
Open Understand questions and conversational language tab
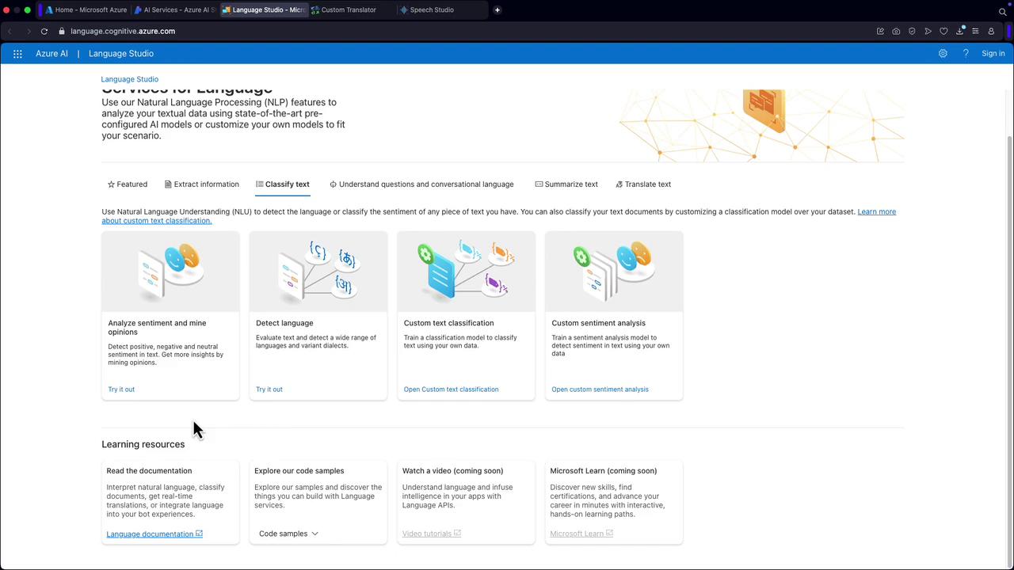pyautogui.click(x=421, y=184)
